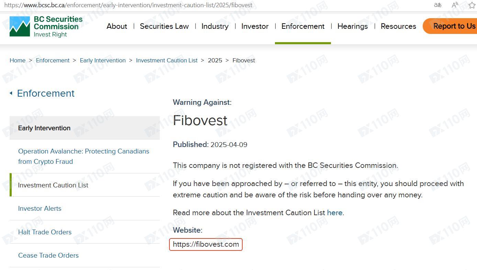Select Investor Alerts in the sidebar
Viewport: 477px width, 270px height.
point(40,208)
